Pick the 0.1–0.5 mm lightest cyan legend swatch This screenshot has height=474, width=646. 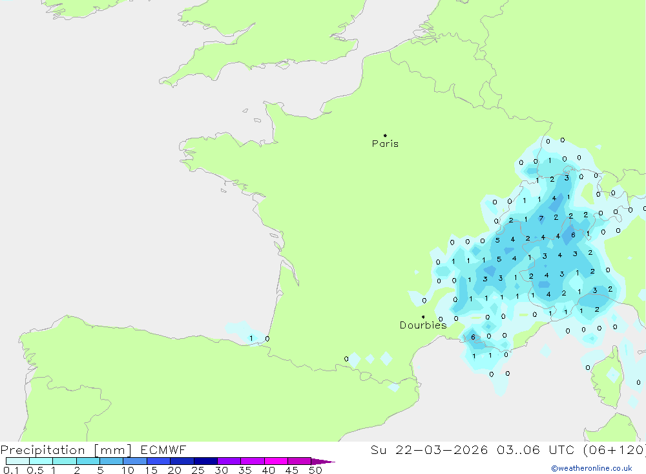(17, 461)
